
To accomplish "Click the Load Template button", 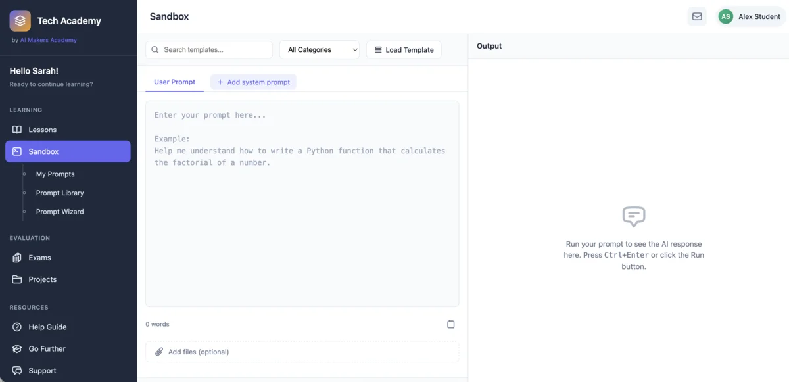I will (403, 49).
